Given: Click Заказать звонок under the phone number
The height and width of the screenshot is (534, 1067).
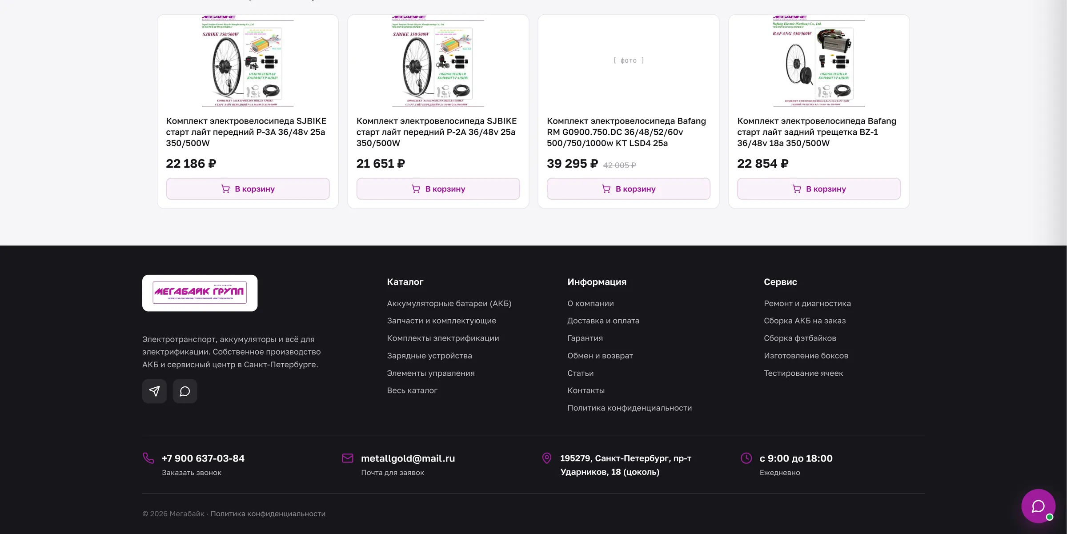Looking at the screenshot, I should (x=192, y=473).
